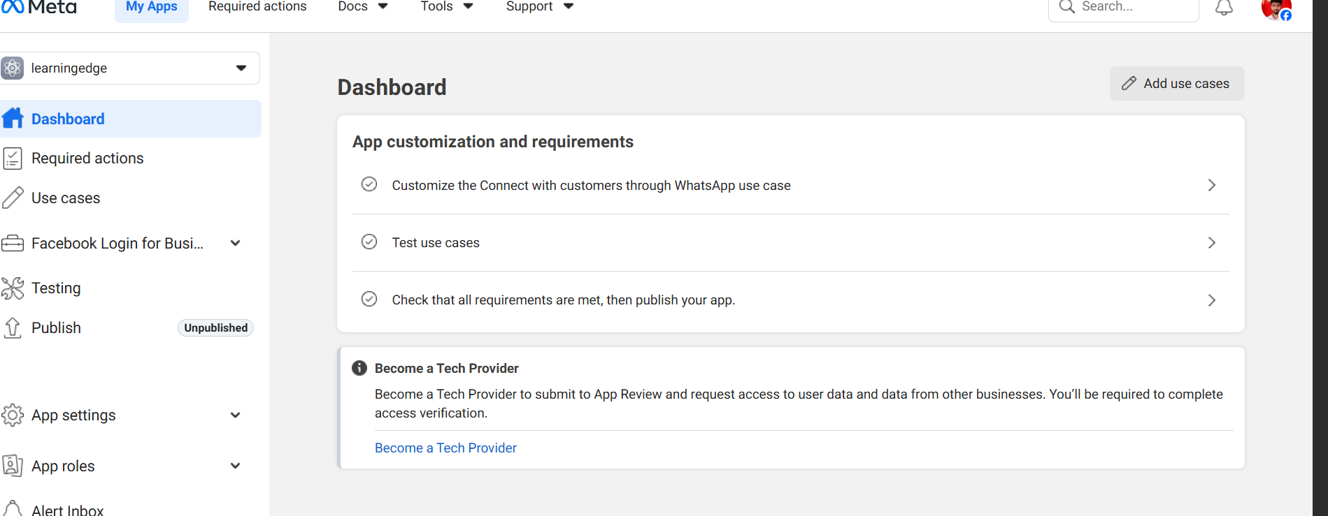Select Required actions in the sidebar
The image size is (1328, 516).
[131, 159]
